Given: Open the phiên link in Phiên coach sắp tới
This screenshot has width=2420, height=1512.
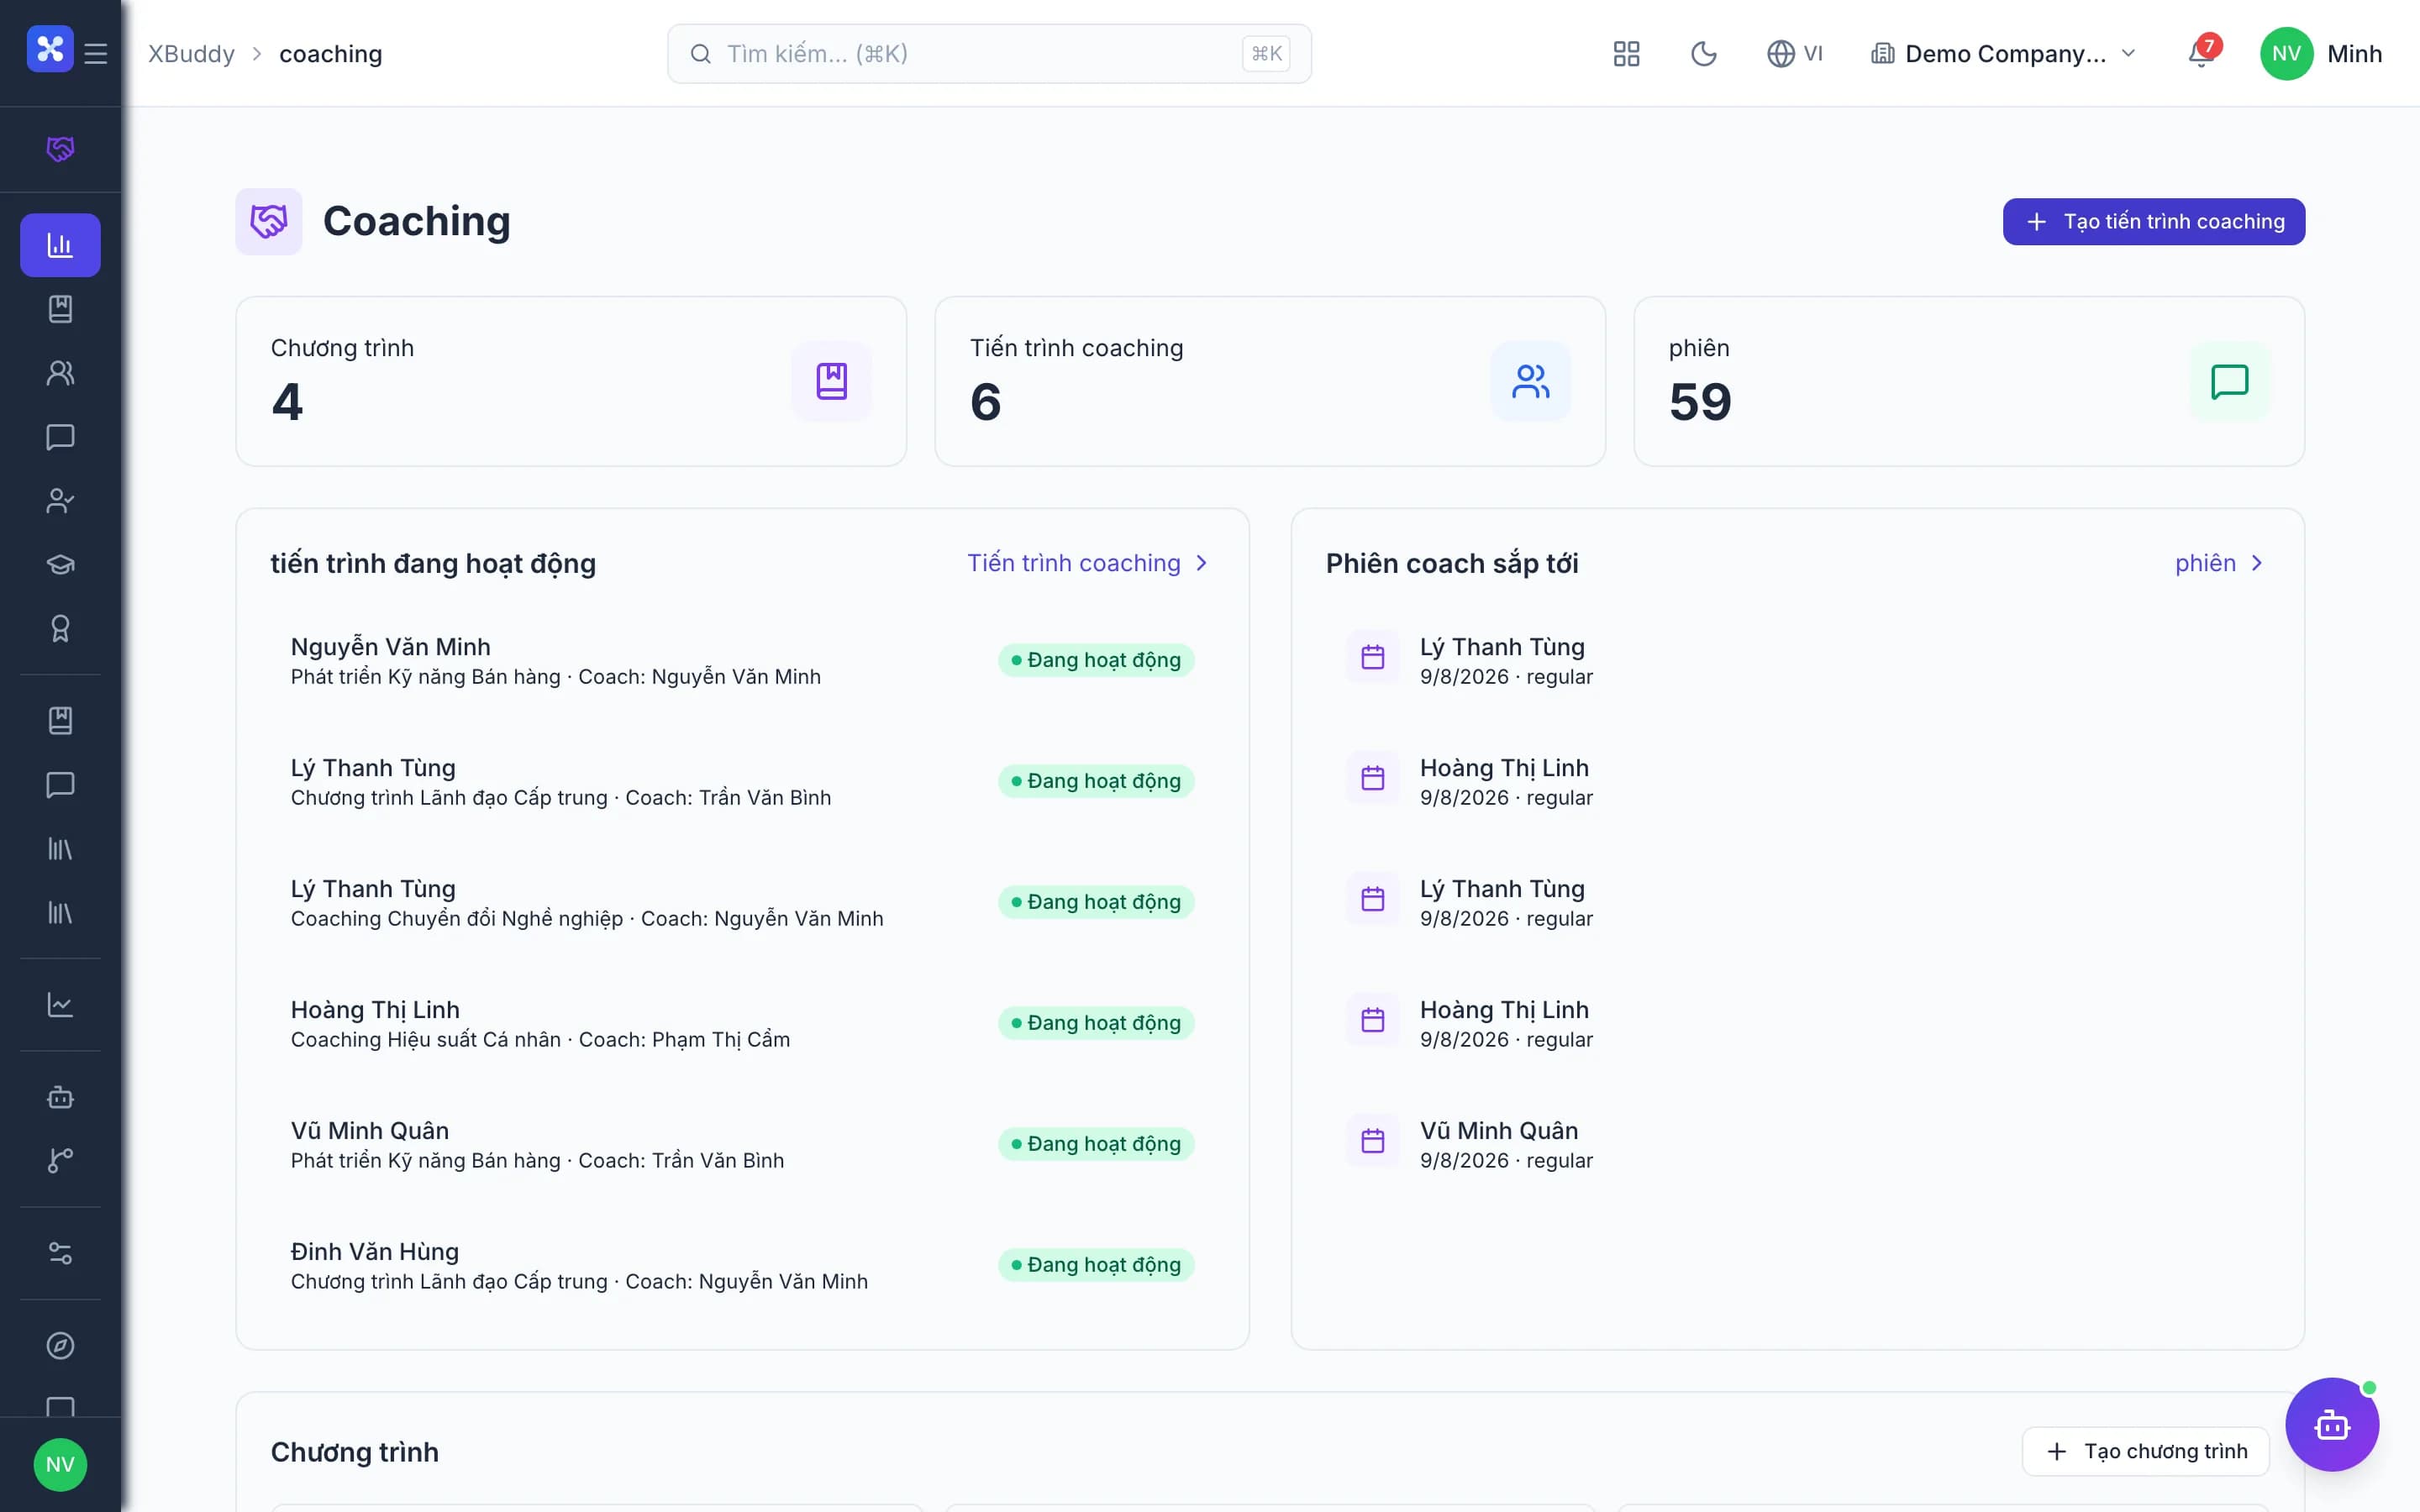Looking at the screenshot, I should [x=2219, y=563].
